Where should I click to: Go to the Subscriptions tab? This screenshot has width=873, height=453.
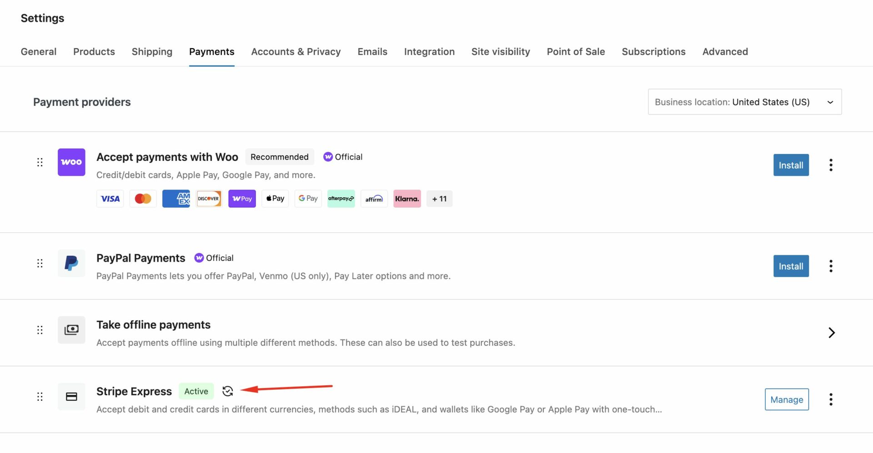[x=653, y=52]
